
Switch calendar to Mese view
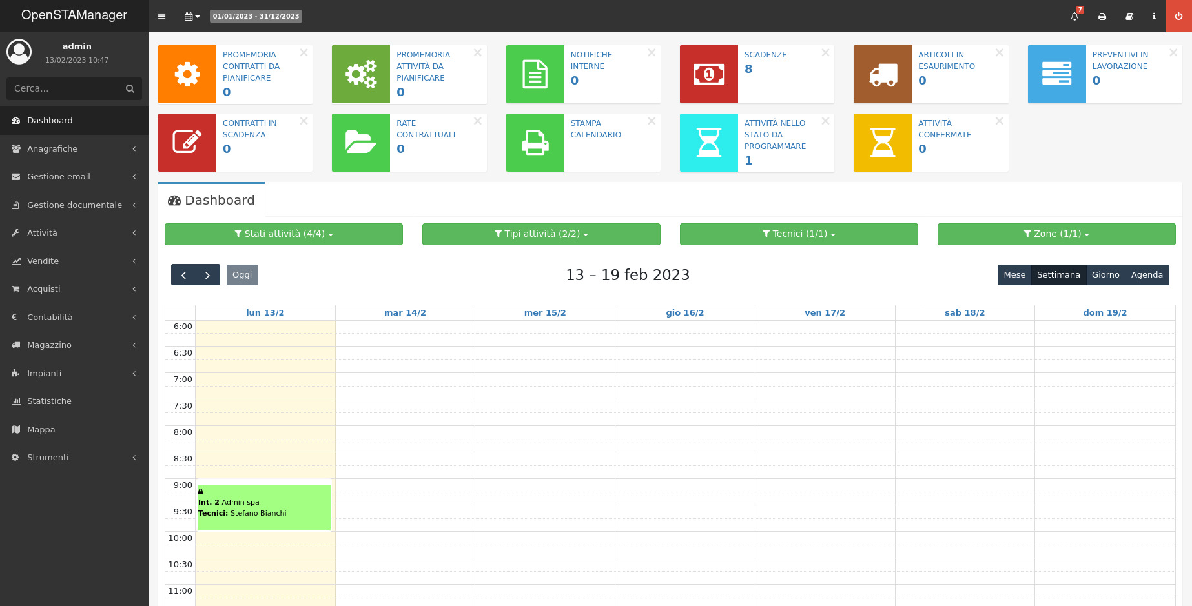[1014, 275]
